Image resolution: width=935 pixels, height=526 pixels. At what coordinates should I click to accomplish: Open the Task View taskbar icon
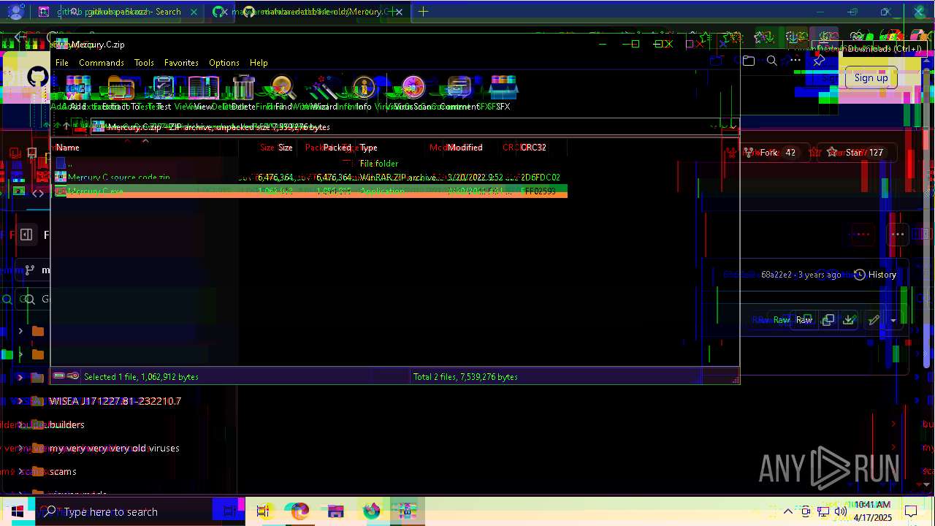point(263,511)
